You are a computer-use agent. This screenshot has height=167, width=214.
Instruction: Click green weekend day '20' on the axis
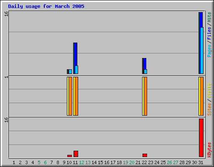click(x=132, y=162)
